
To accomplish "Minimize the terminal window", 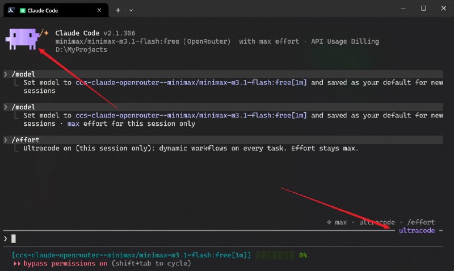I will [403, 9].
